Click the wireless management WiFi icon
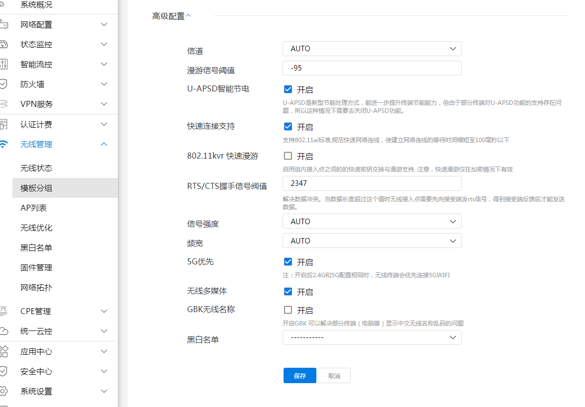 click(3, 144)
